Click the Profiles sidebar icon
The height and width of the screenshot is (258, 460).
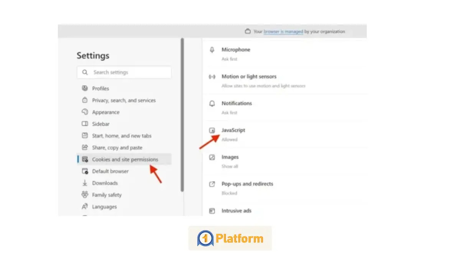[85, 88]
